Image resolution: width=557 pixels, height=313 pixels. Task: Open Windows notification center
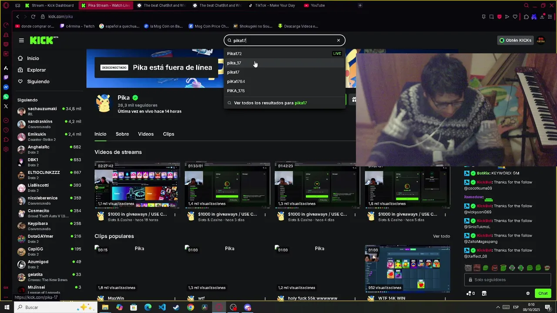pos(548,307)
